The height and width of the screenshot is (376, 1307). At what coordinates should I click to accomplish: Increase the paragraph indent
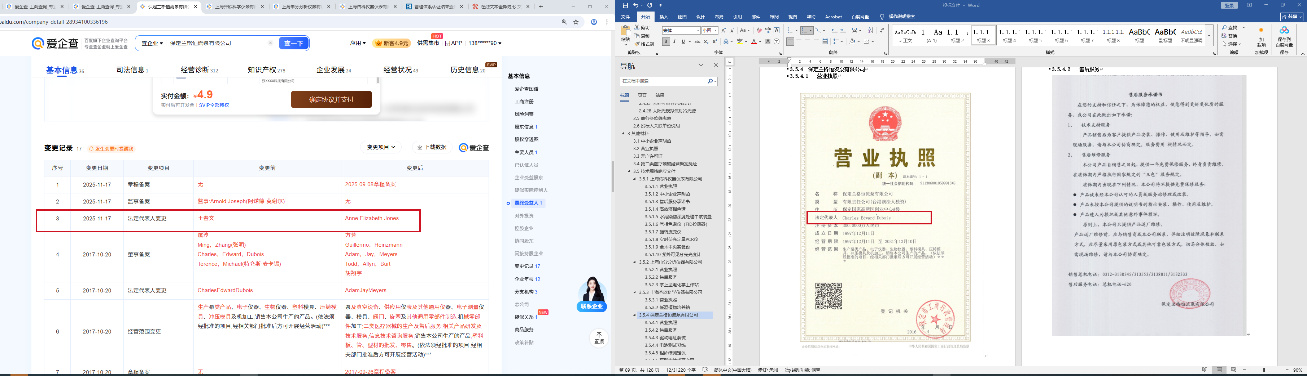tap(843, 30)
